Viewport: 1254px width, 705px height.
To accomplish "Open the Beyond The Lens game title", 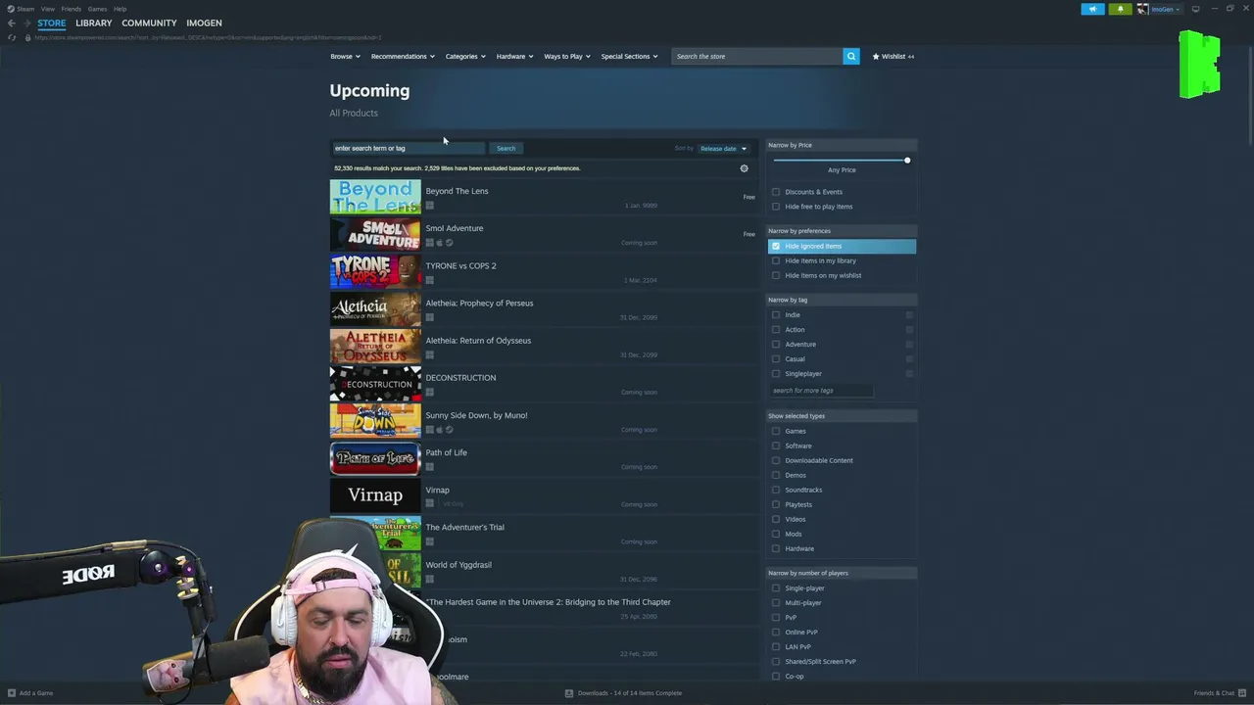I will (457, 191).
